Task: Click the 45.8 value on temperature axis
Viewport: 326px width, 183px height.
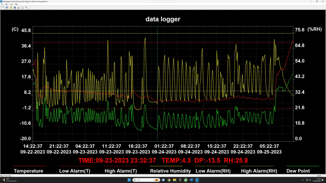Action: tap(26, 30)
